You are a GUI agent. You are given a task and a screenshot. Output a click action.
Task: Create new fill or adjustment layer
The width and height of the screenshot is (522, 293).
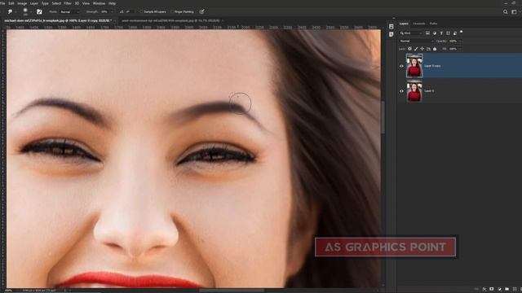(499, 290)
